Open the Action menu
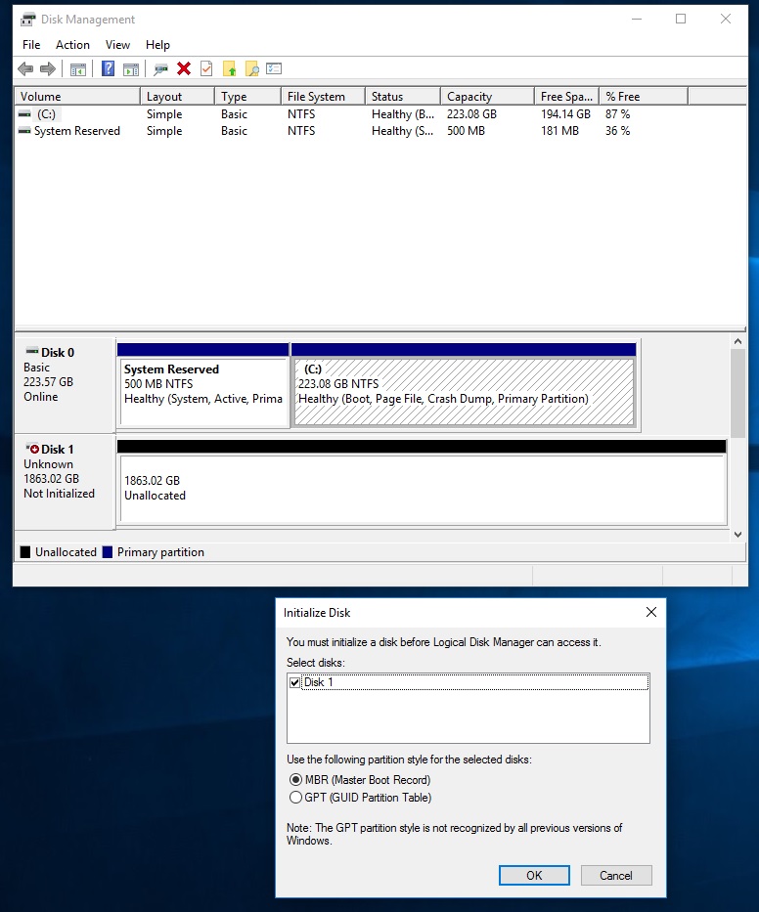 [72, 45]
